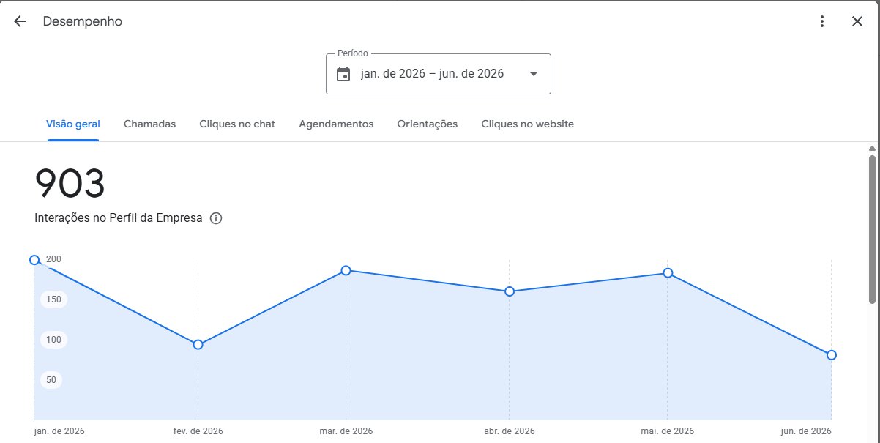Click the 150 y-axis label
The height and width of the screenshot is (443, 880).
coord(53,299)
